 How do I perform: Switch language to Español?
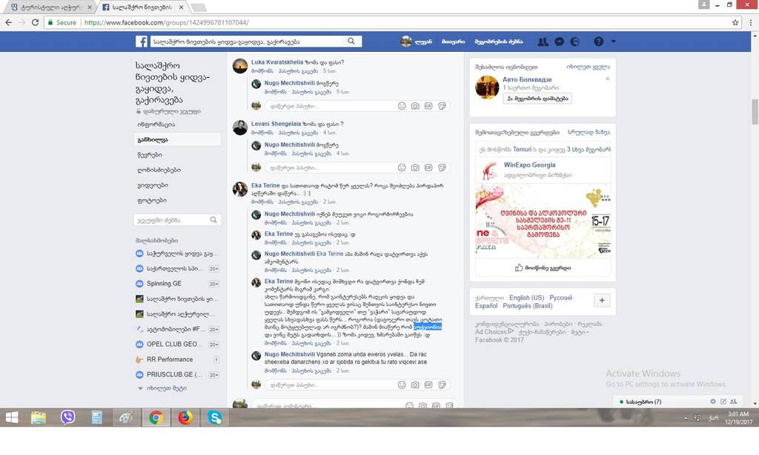tap(486, 305)
